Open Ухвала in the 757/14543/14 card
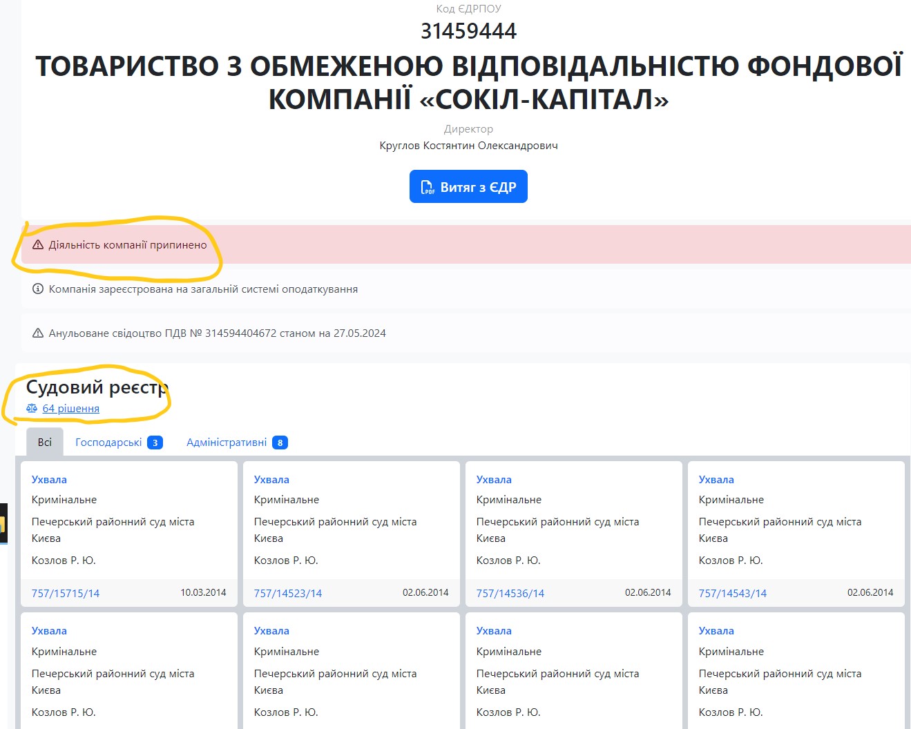The width and height of the screenshot is (911, 729). click(716, 480)
